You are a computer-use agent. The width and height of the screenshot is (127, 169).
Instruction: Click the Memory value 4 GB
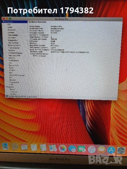pyautogui.click(x=53, y=43)
